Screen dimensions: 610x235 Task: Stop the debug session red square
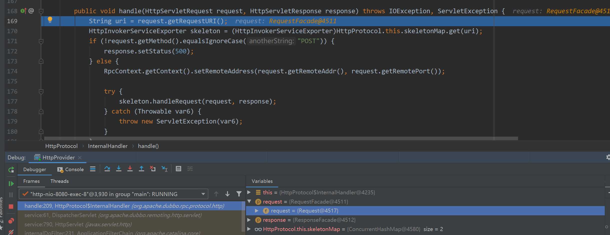(11, 207)
